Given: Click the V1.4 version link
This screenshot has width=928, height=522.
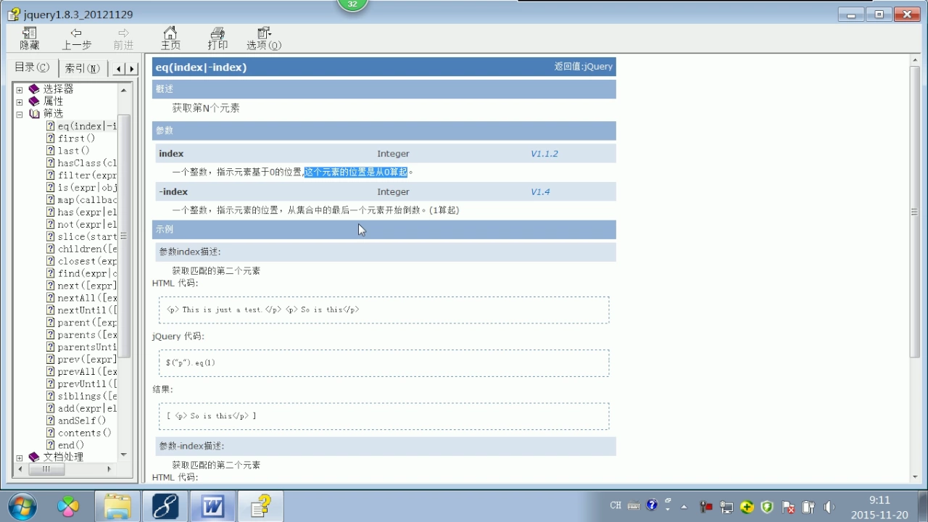Looking at the screenshot, I should click(x=540, y=192).
